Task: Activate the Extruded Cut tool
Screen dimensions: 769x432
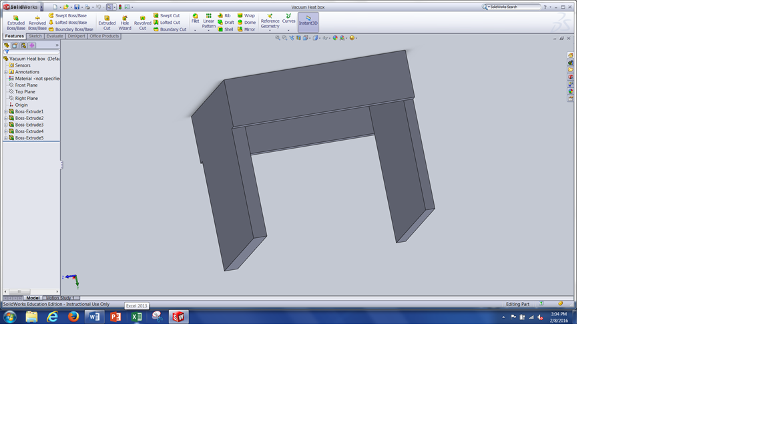Action: [x=107, y=23]
